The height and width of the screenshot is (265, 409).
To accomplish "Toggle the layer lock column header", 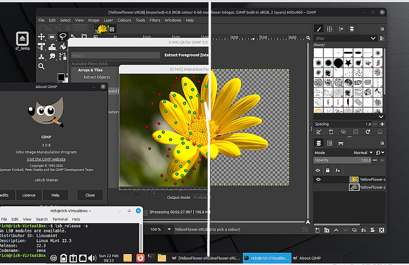I will (x=328, y=170).
